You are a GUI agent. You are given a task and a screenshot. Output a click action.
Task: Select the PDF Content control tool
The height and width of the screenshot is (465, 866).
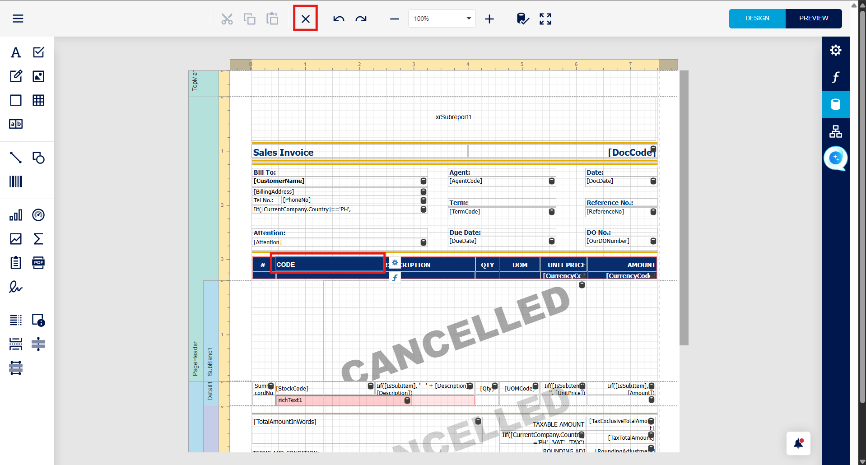point(38,263)
